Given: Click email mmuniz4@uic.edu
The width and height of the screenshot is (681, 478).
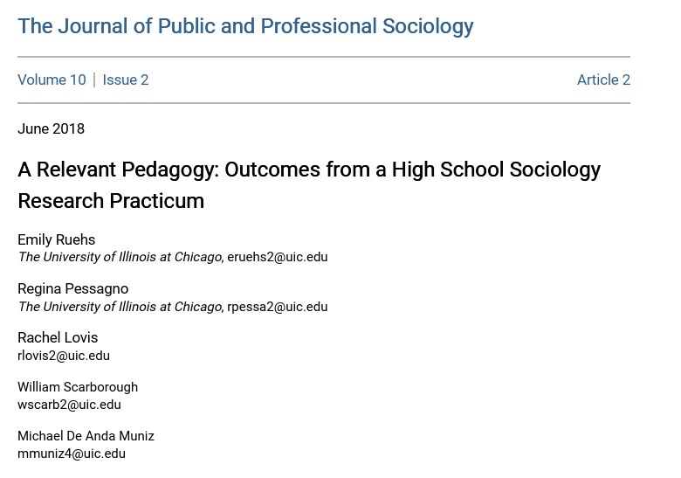Looking at the screenshot, I should [x=72, y=454].
